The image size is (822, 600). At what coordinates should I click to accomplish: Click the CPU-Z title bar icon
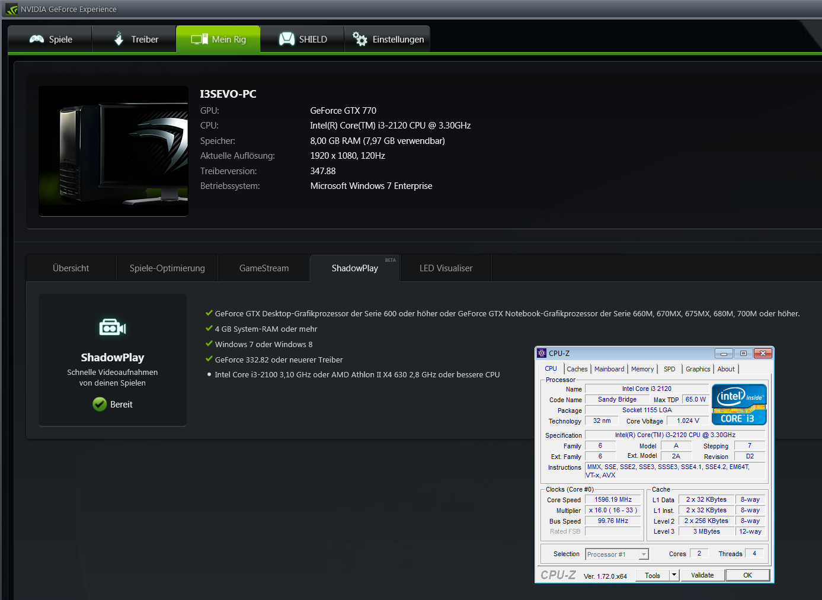point(542,353)
